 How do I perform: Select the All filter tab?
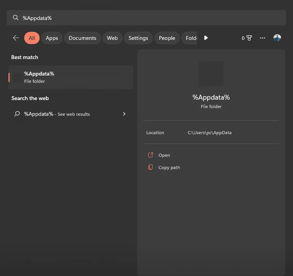click(x=31, y=38)
